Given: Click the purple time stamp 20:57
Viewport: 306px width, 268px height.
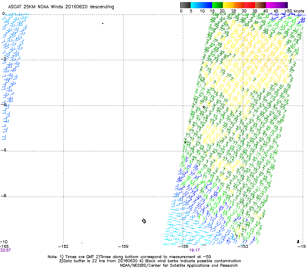Looking at the screenshot, I should click(x=5, y=250).
